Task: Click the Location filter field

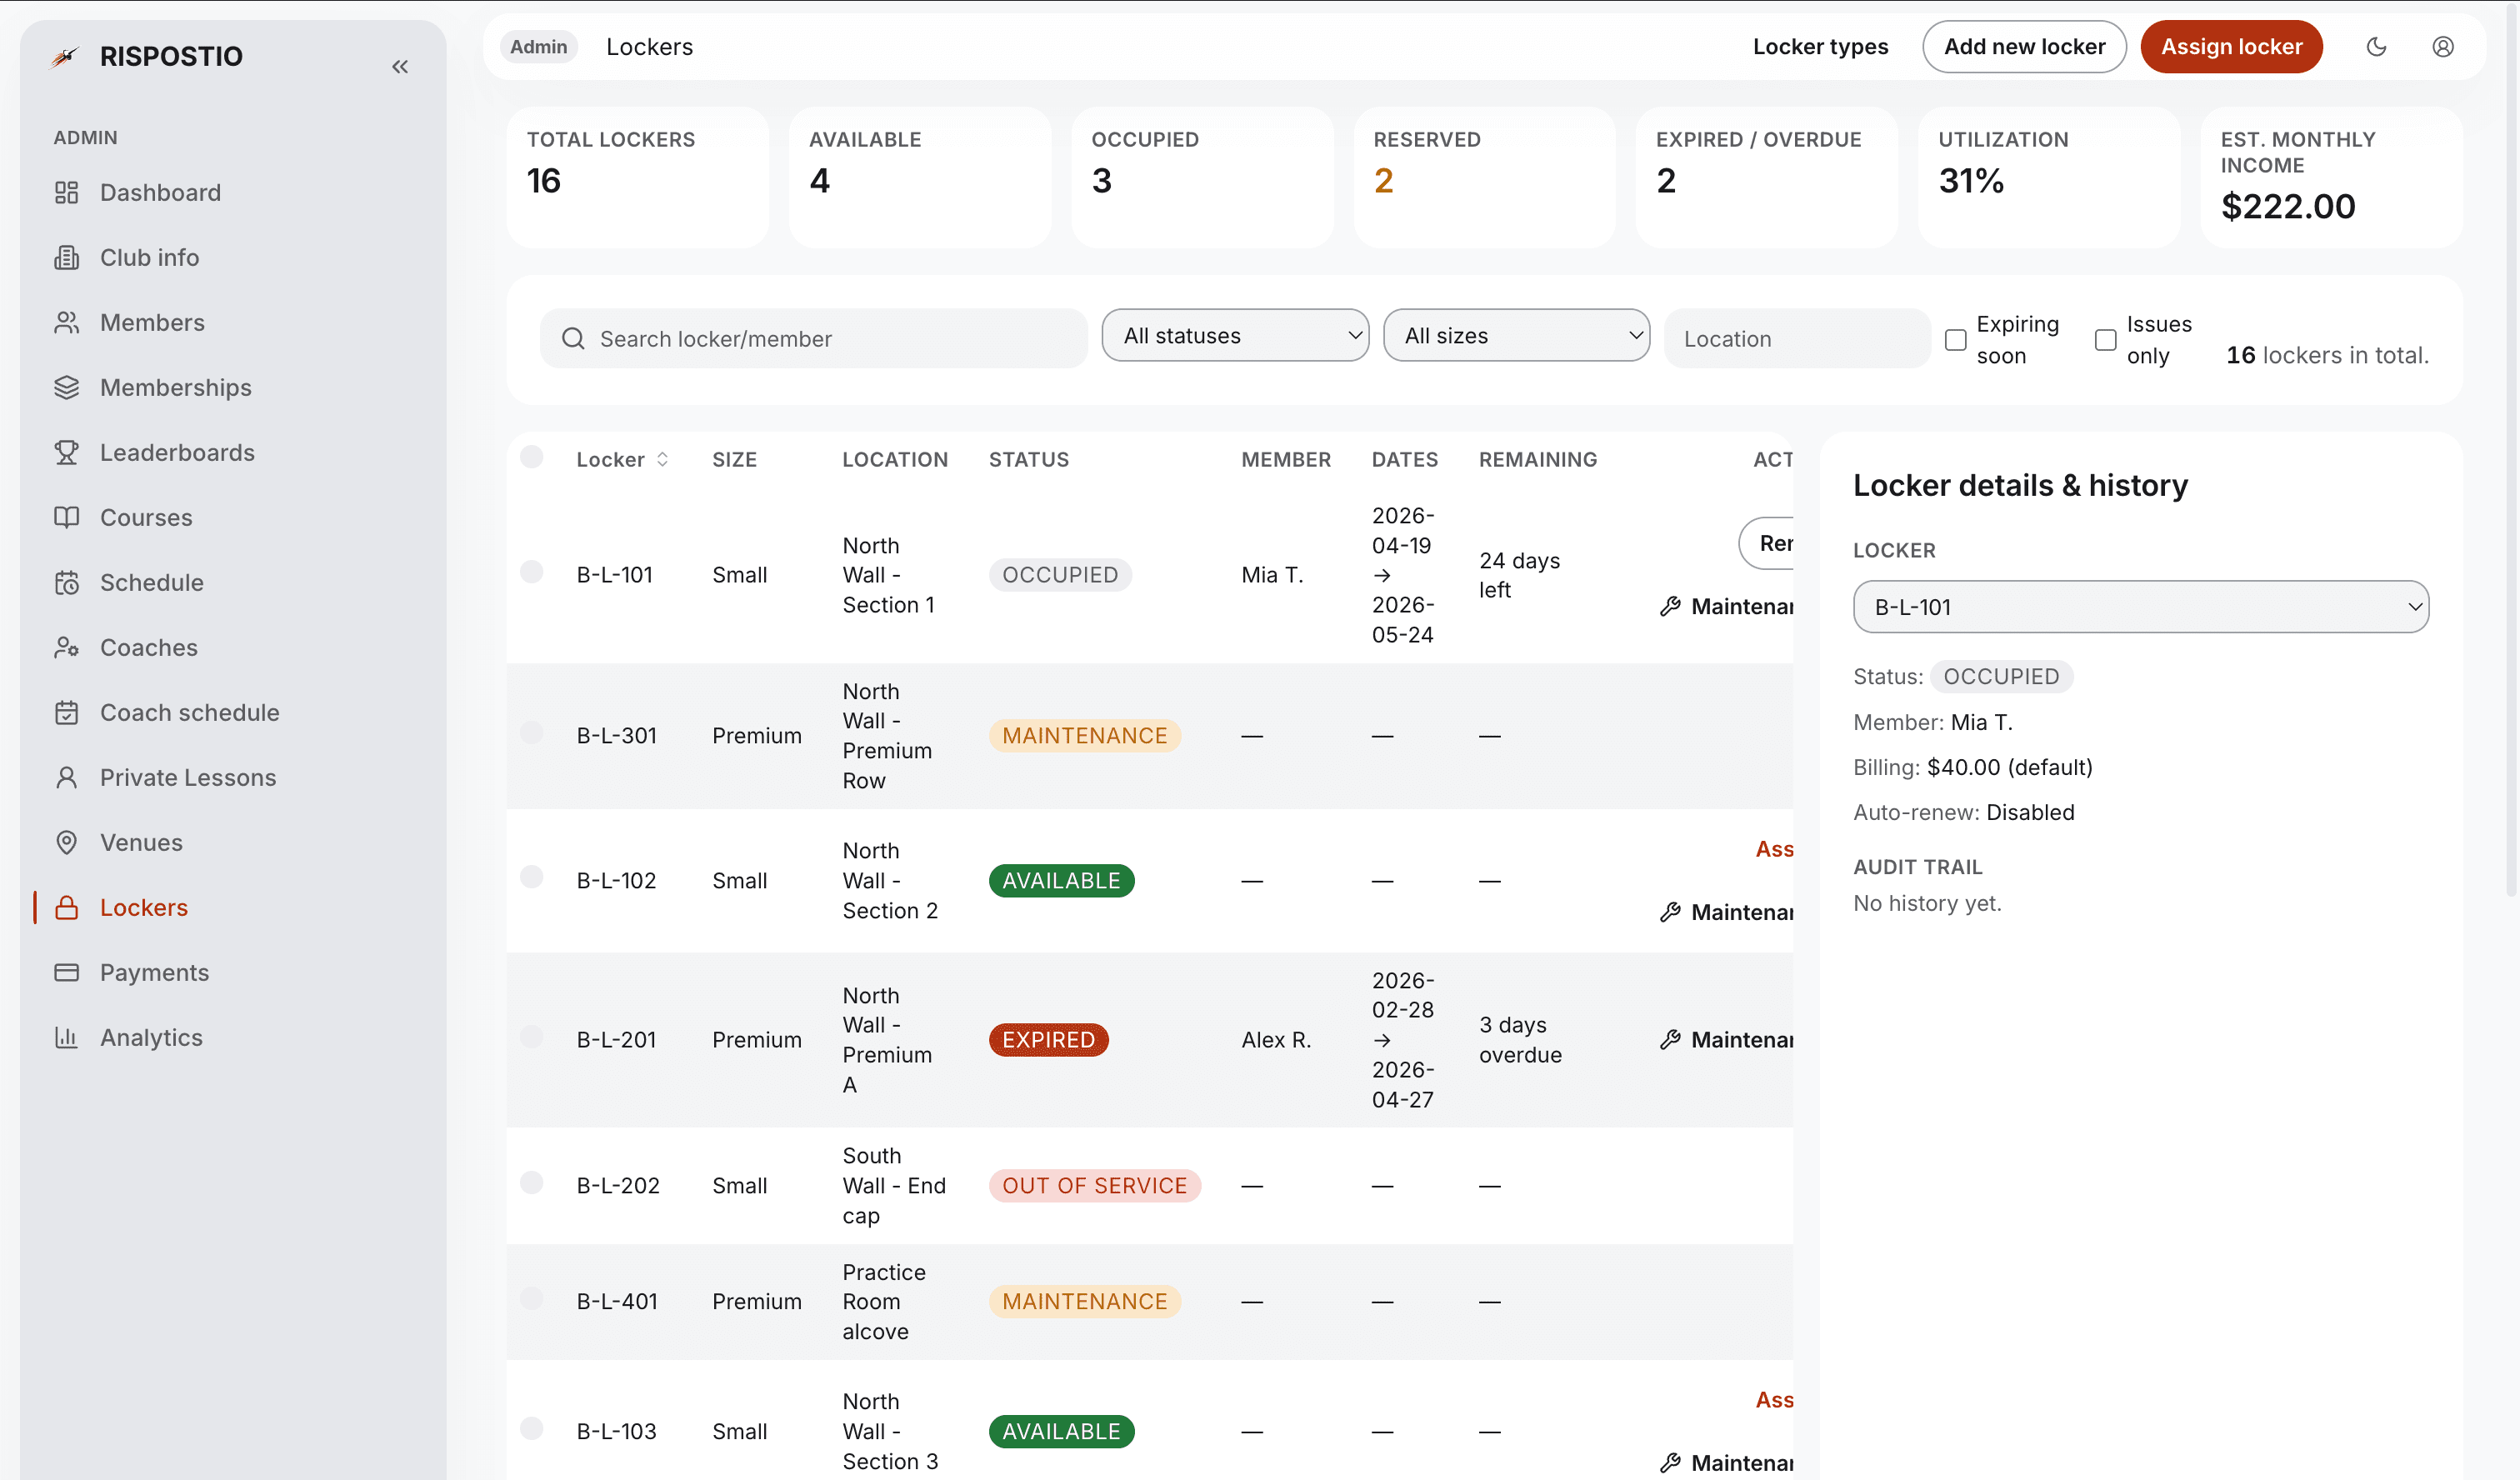Action: pyautogui.click(x=1797, y=338)
